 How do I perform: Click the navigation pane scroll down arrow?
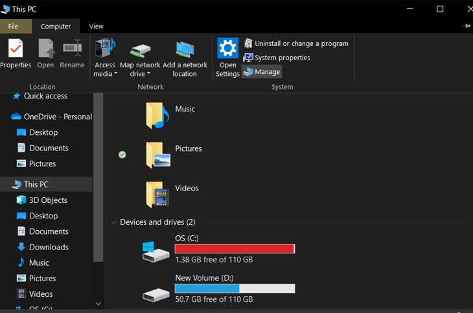tap(98, 304)
